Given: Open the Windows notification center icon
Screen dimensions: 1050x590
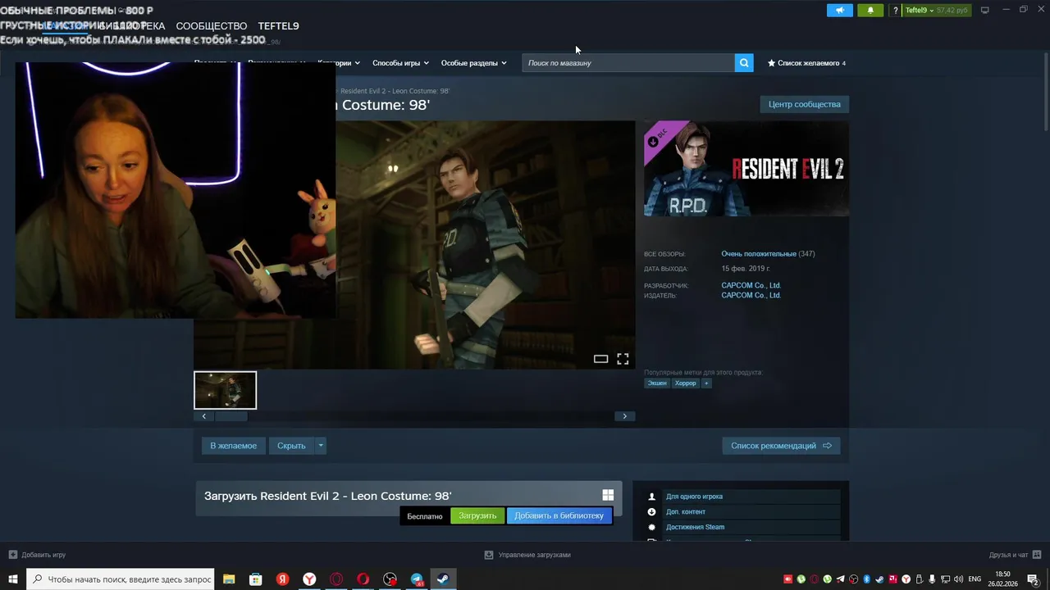Looking at the screenshot, I should tap(1033, 579).
